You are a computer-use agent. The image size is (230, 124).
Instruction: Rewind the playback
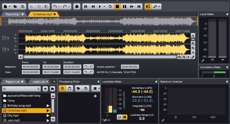(93, 6)
